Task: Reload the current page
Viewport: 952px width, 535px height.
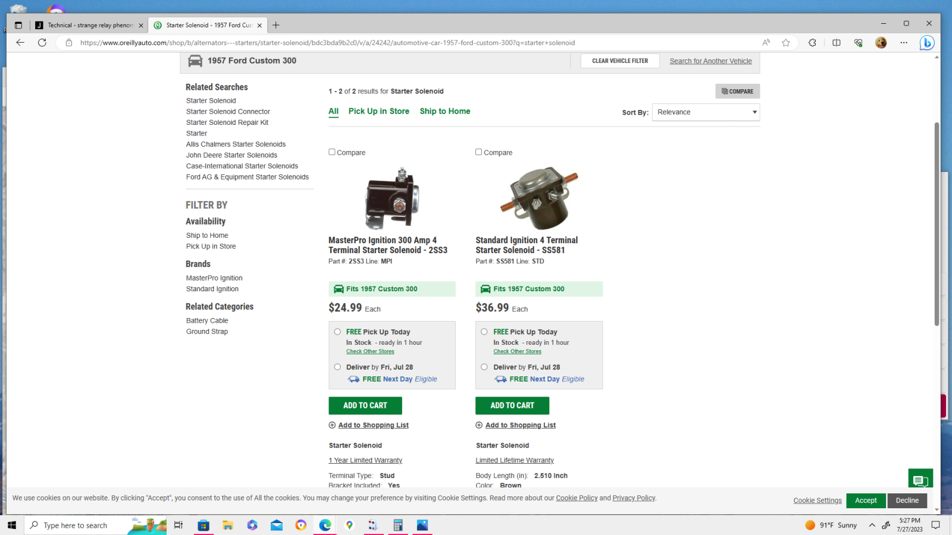Action: (x=42, y=42)
